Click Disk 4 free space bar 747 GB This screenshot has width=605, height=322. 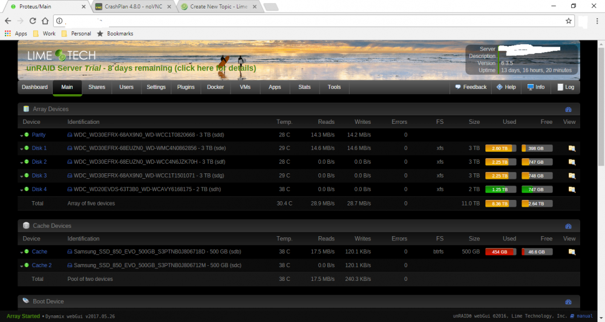[x=537, y=190]
